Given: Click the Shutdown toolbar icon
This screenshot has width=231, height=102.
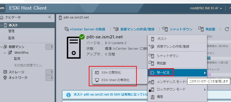Looking at the screenshot, I should pos(165,29).
